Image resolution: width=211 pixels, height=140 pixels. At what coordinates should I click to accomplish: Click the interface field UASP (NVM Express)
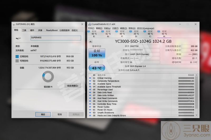coord(145,54)
